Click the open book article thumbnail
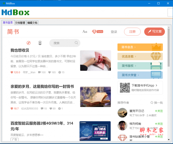This screenshot has height=144, width=173. click(95, 97)
